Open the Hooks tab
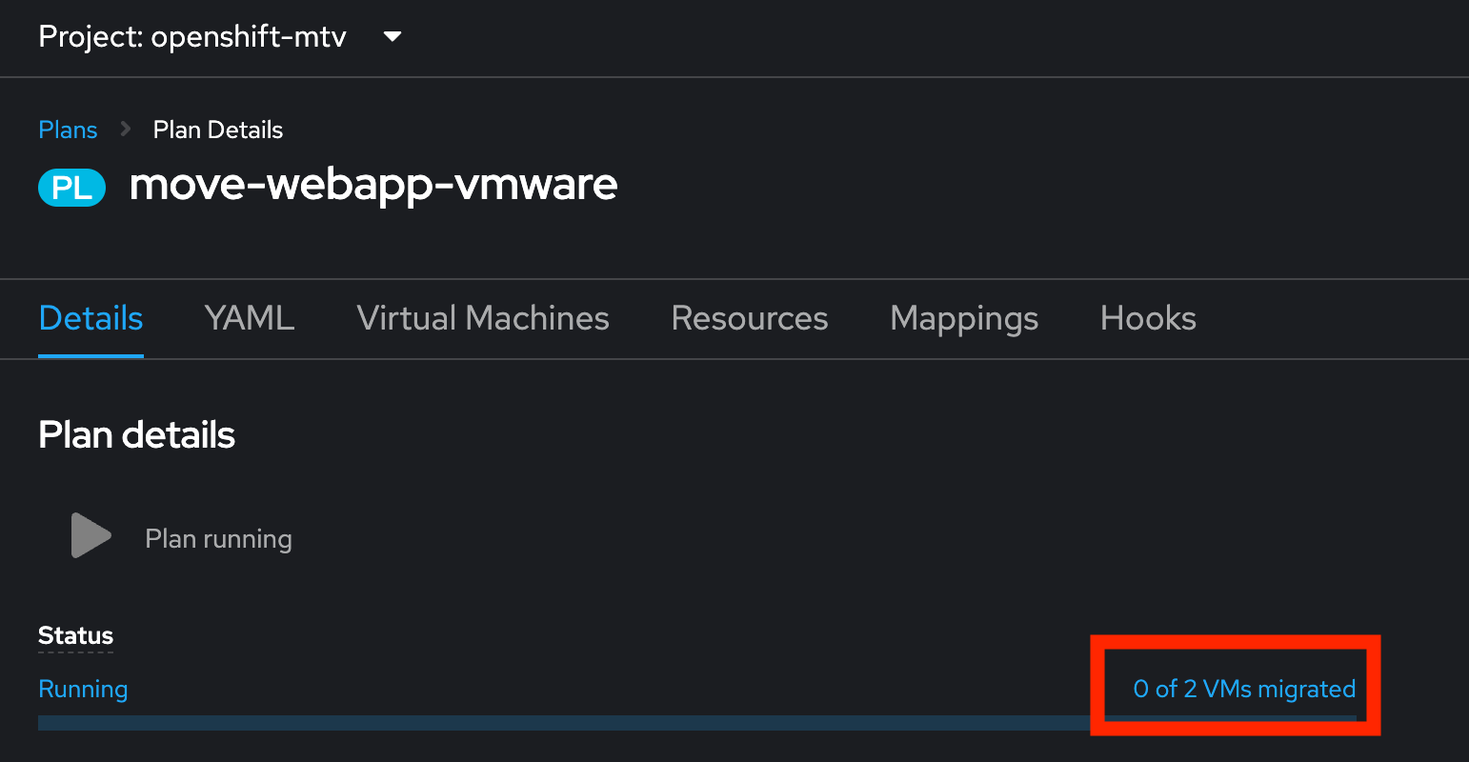1469x762 pixels. [1148, 318]
